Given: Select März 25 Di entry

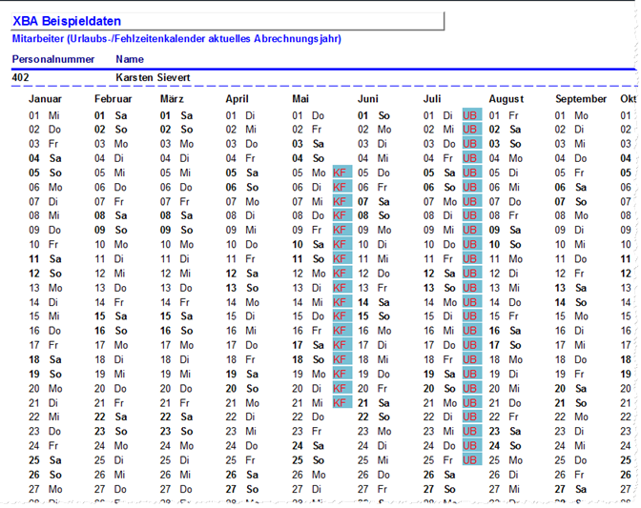Looking at the screenshot, I should [175, 460].
